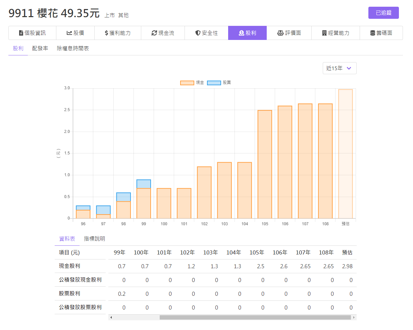Screen dimensions: 413x330
Task: Click the document icon on 個股資訊 tab
Action: pyautogui.click(x=21, y=33)
